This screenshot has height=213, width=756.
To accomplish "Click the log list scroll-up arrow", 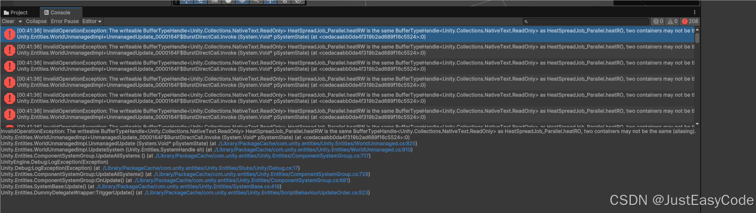I will pos(697,30).
